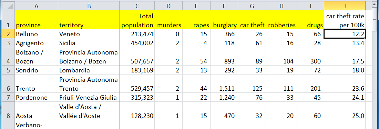Select column H header
Viewport: 379px width, 129px height.
281,6
